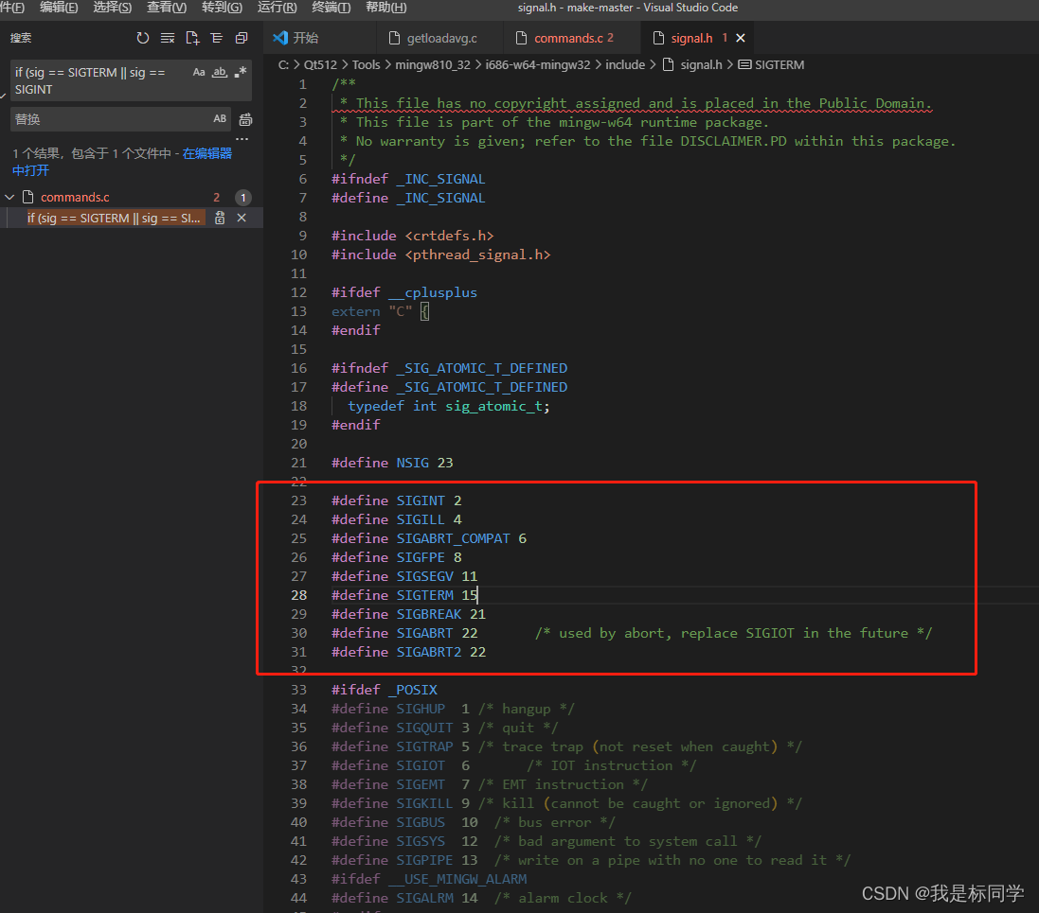Open the 终端 menu

click(330, 8)
